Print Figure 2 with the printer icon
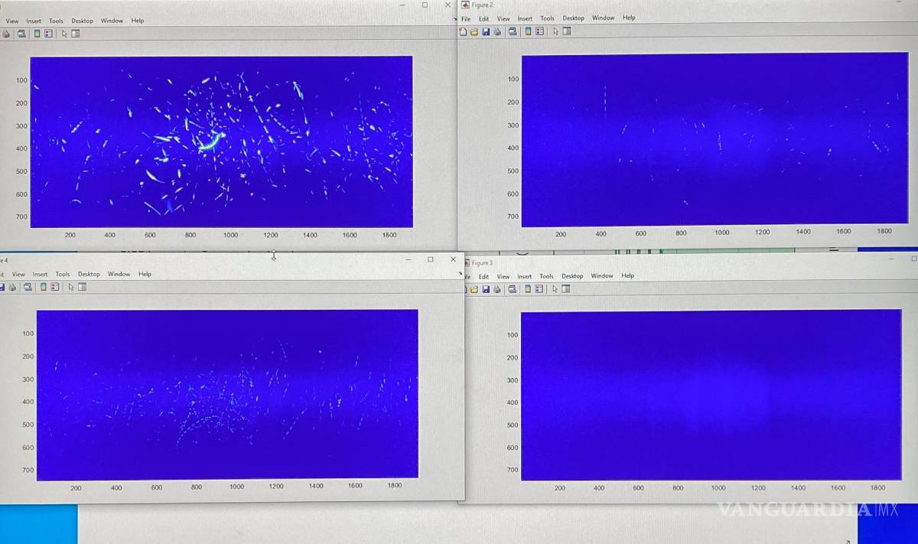The width and height of the screenshot is (918, 544). pos(497,31)
